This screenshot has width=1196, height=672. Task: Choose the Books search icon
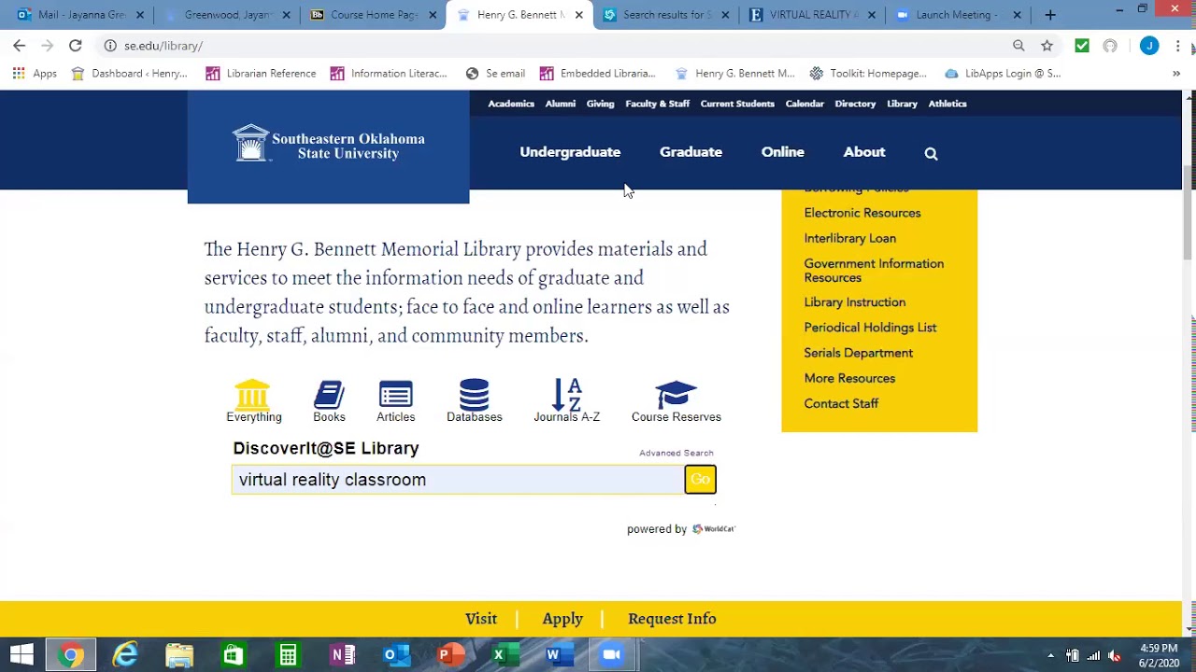point(329,401)
